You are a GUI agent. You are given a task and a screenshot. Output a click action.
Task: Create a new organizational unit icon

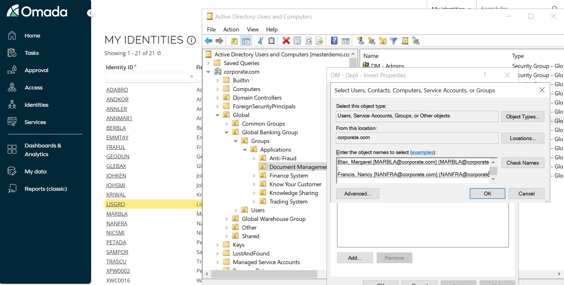pyautogui.click(x=383, y=41)
